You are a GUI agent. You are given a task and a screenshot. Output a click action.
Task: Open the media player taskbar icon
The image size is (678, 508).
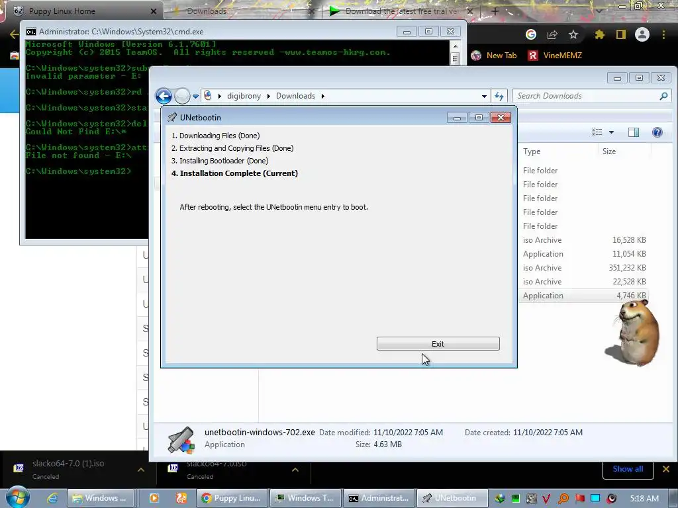pyautogui.click(x=154, y=498)
